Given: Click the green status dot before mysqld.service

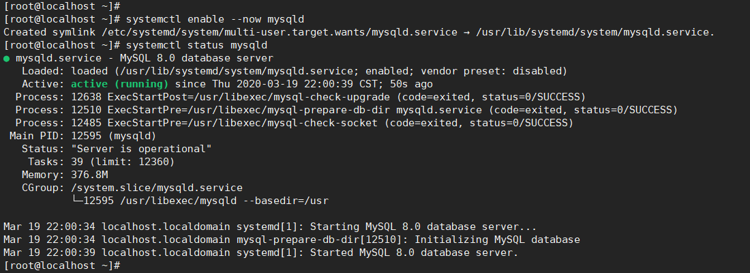Looking at the screenshot, I should coord(6,59).
